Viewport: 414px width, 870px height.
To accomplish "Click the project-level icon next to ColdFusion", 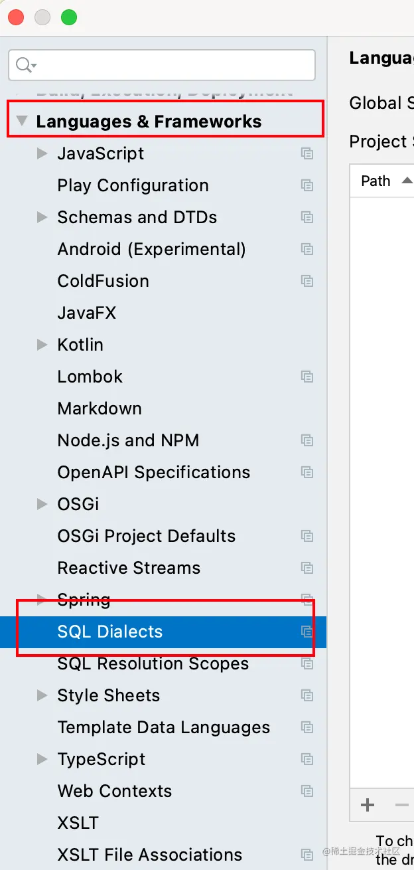I will (307, 281).
